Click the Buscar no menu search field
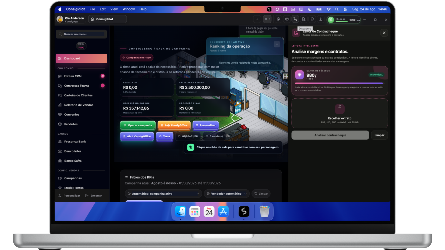The width and height of the screenshot is (445, 250). pyautogui.click(x=81, y=34)
